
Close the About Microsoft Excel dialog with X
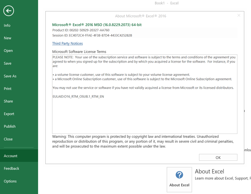[239, 15]
